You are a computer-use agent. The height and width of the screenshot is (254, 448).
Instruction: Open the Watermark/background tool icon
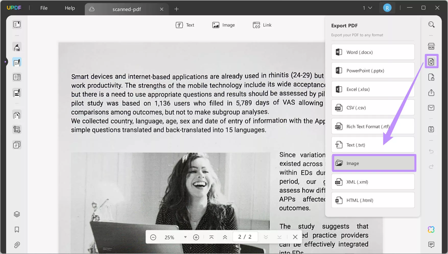[x=17, y=145]
